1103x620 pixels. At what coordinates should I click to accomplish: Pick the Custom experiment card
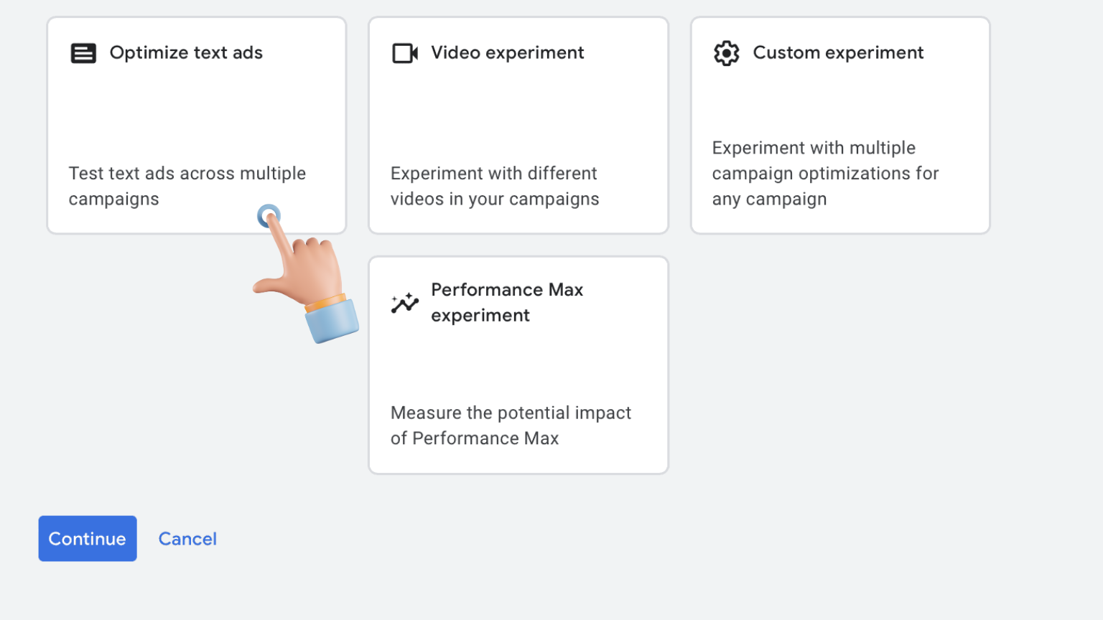[840, 126]
